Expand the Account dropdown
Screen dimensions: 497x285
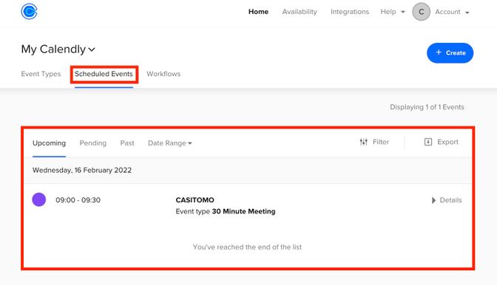point(452,12)
